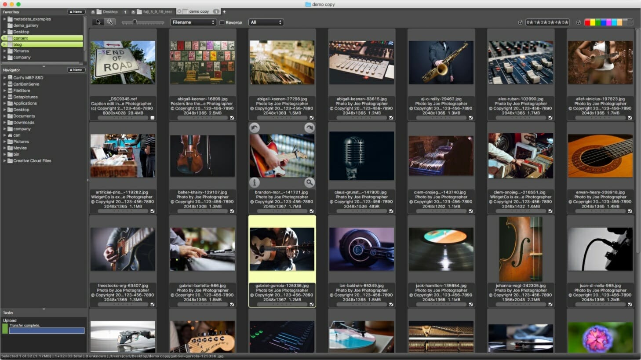Open the All filter dropdown

click(x=266, y=22)
